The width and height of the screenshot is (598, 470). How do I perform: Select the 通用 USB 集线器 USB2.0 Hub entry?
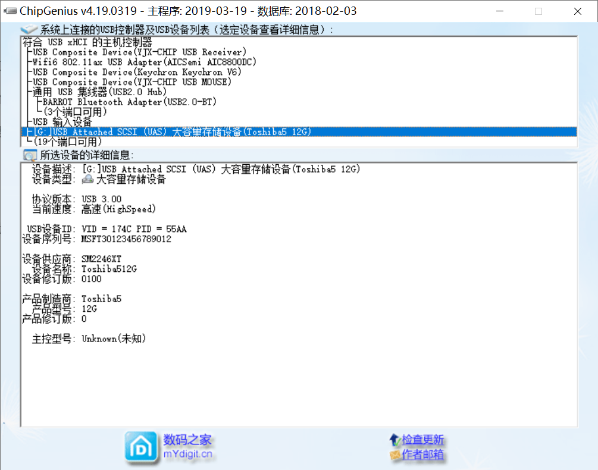point(100,92)
